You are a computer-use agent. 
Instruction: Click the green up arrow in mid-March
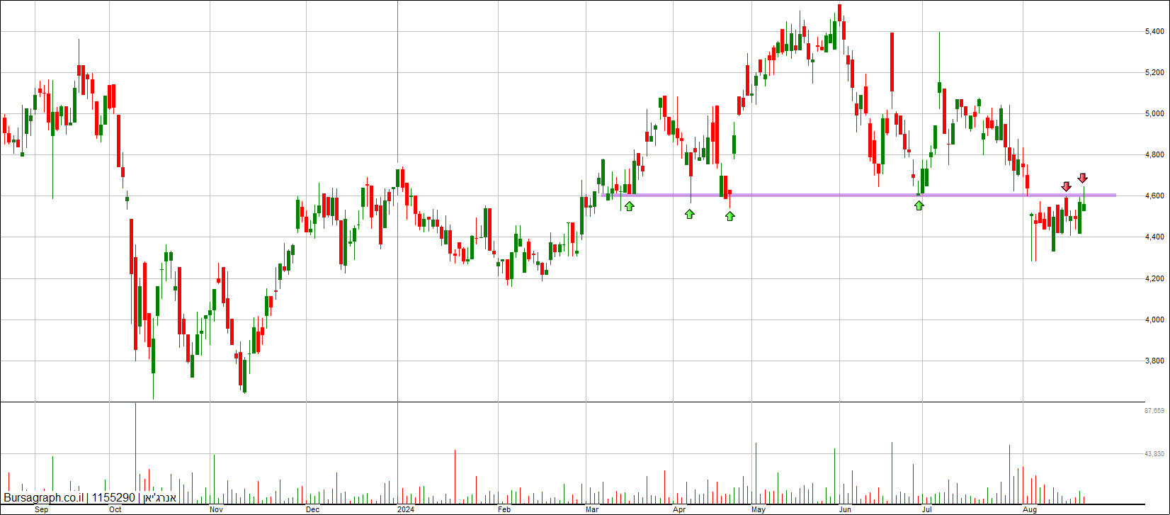629,206
